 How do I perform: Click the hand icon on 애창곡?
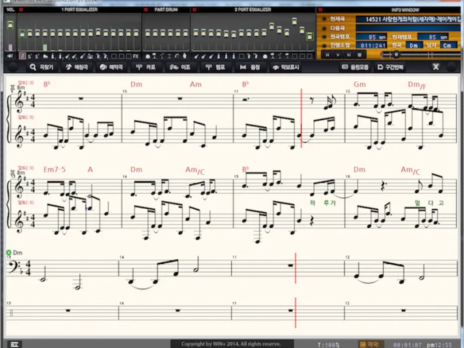[x=68, y=67]
